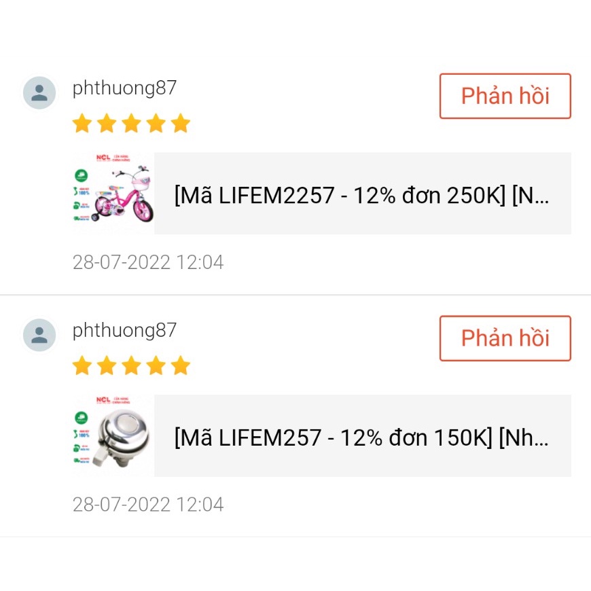
Task: Open product link with code LIFEM2257
Action: coord(361,196)
